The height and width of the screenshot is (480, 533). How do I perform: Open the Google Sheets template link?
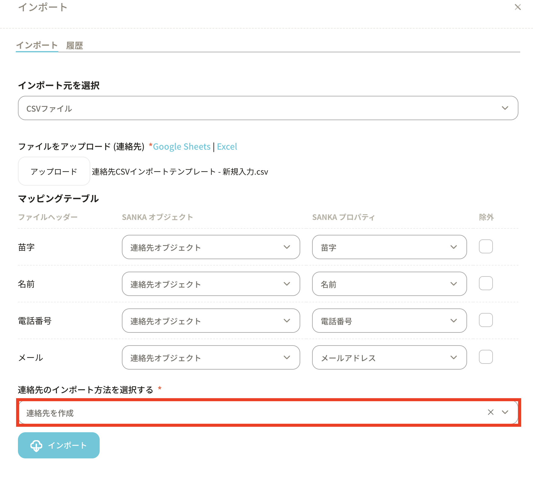click(181, 147)
